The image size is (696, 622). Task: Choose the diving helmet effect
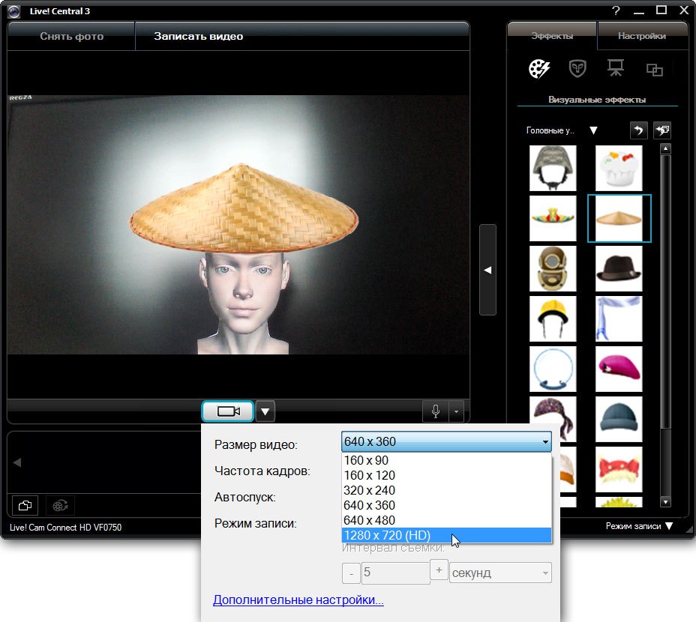pos(553,268)
